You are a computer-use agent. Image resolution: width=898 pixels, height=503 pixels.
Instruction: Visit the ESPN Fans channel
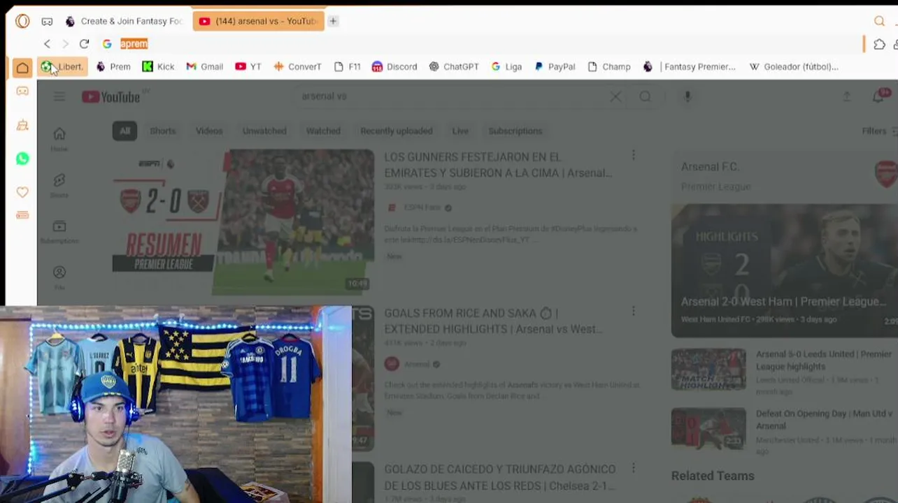pos(422,207)
